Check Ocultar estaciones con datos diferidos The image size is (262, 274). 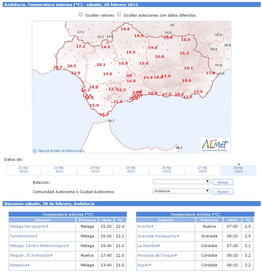coord(119,15)
